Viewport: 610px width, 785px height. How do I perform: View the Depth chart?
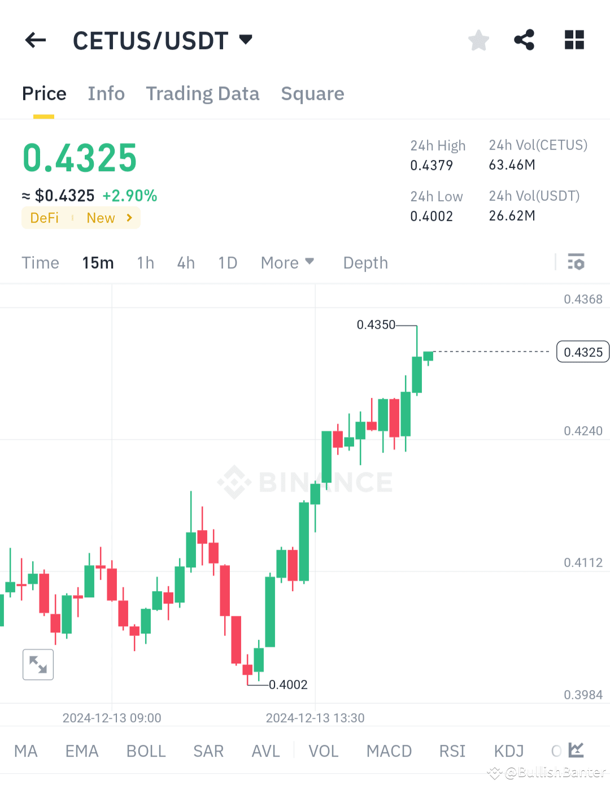365,262
